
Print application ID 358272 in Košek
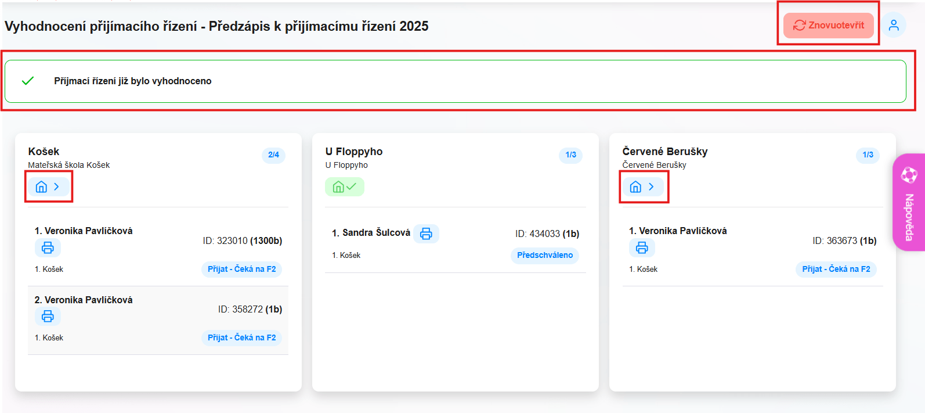[x=48, y=317]
